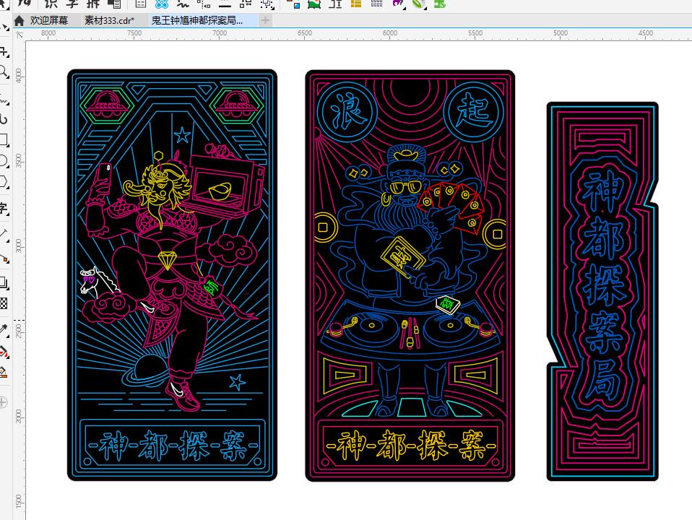
Task: Select the Artistic Media tool
Action: 4,119
